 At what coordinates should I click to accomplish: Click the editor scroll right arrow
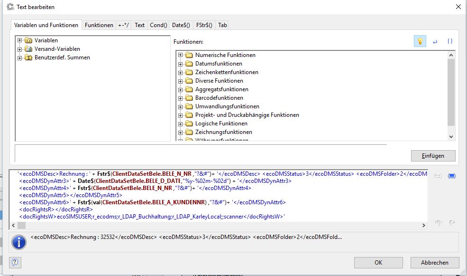[x=424, y=225]
